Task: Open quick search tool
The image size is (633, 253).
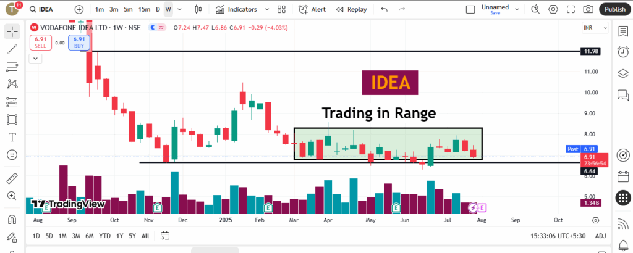Action: (535, 9)
